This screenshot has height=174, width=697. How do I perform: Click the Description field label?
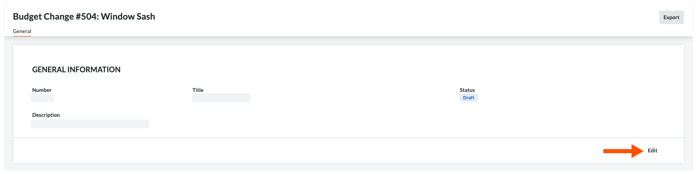pos(46,115)
